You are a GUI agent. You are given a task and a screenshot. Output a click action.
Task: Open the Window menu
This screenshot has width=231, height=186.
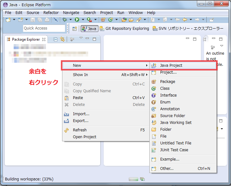coord(136,13)
